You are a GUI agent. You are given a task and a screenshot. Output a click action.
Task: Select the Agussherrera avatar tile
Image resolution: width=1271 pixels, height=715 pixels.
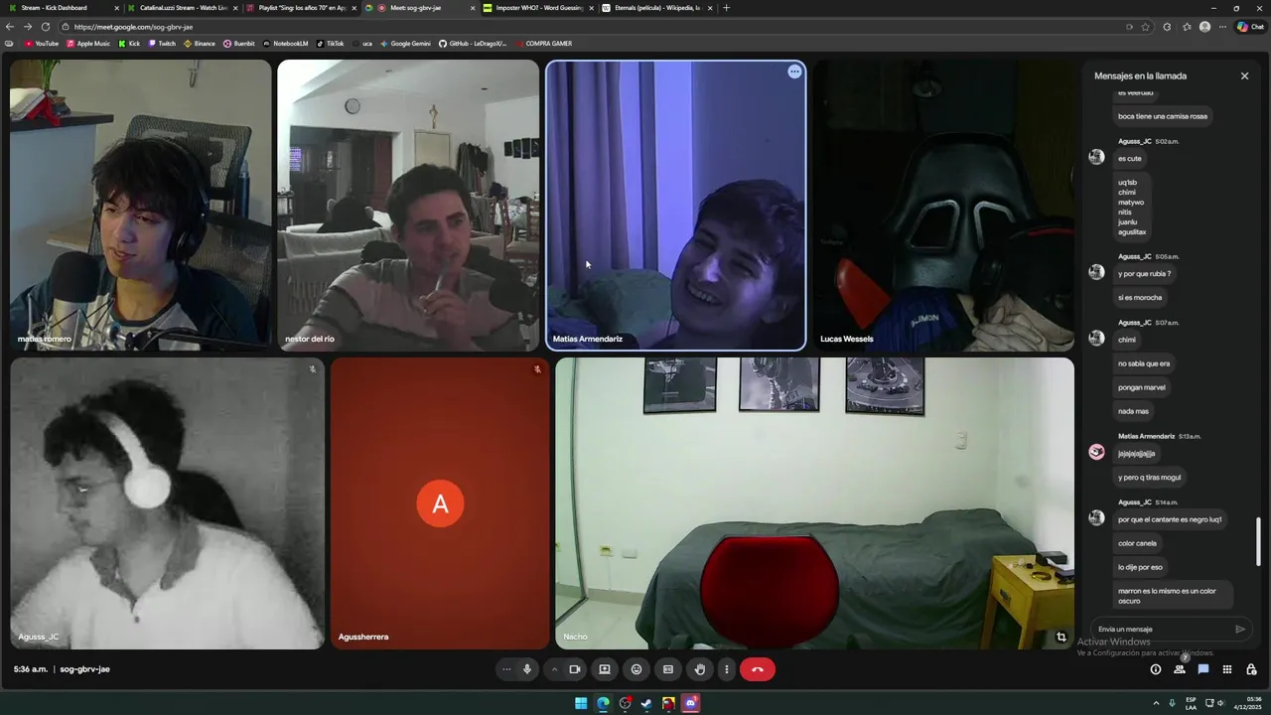440,503
